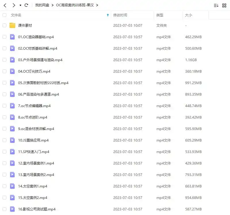Check the select-all checkbox in header row
Image resolution: width=230 pixels, height=215 pixels.
pos(4,15)
